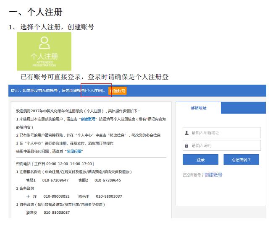
Task: Focus the 请输入密码 input field
Action: click(225, 145)
